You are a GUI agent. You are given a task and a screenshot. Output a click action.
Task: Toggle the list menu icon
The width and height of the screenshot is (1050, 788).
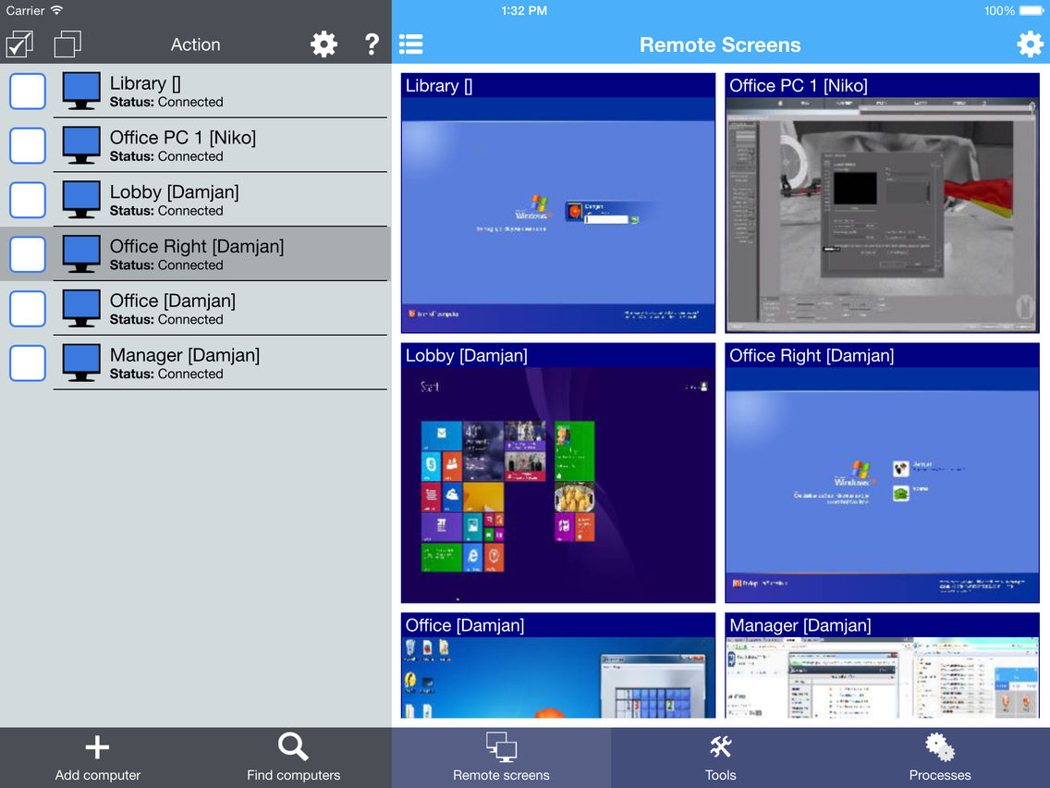click(411, 44)
